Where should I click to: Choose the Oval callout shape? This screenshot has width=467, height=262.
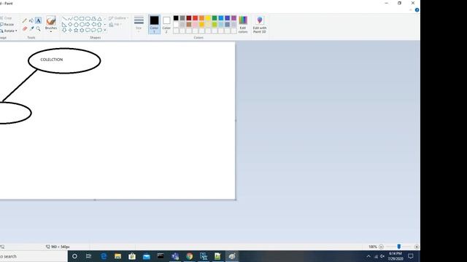(x=93, y=30)
